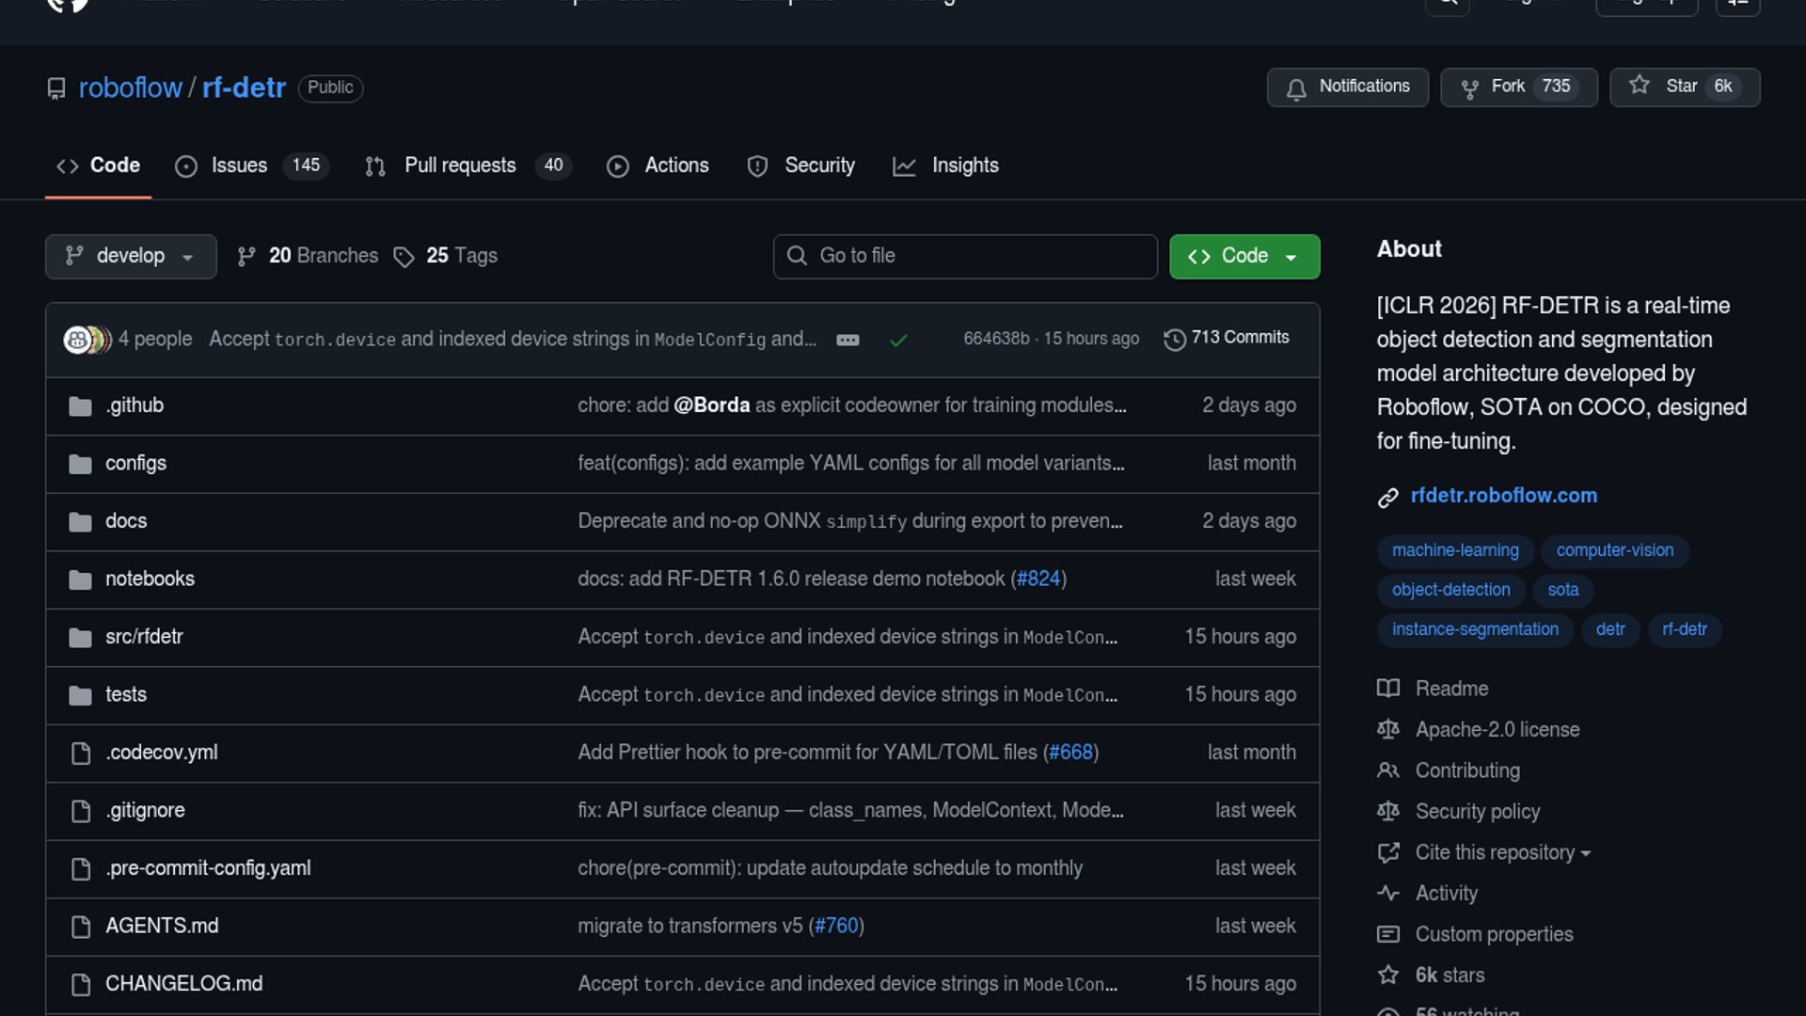Viewport: 1806px width, 1016px height.
Task: Open the rfdetr.roboflow.com link
Action: pos(1503,496)
